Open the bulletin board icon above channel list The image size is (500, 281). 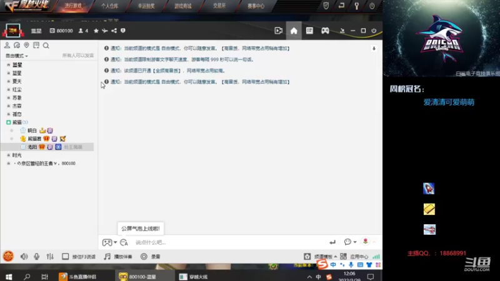coord(36,45)
